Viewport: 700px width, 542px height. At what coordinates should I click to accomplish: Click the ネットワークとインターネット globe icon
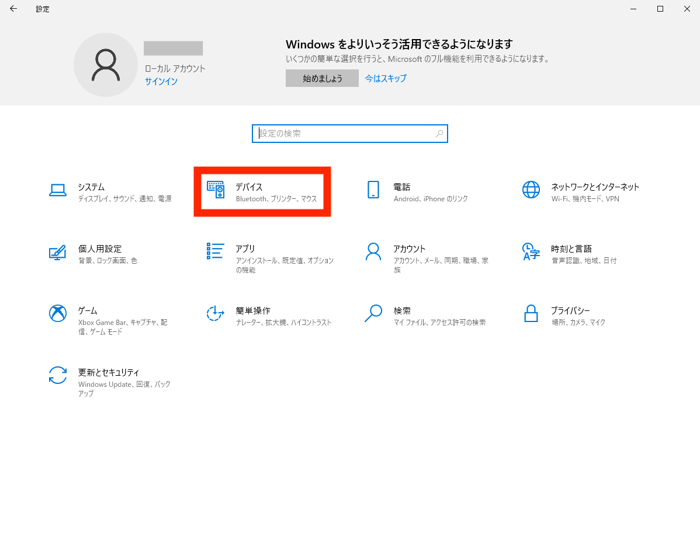pyautogui.click(x=531, y=190)
